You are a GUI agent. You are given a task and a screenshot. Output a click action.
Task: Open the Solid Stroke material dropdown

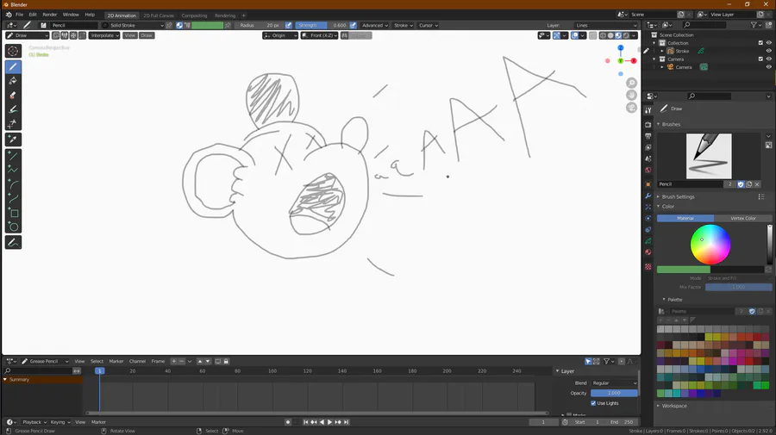click(x=132, y=25)
